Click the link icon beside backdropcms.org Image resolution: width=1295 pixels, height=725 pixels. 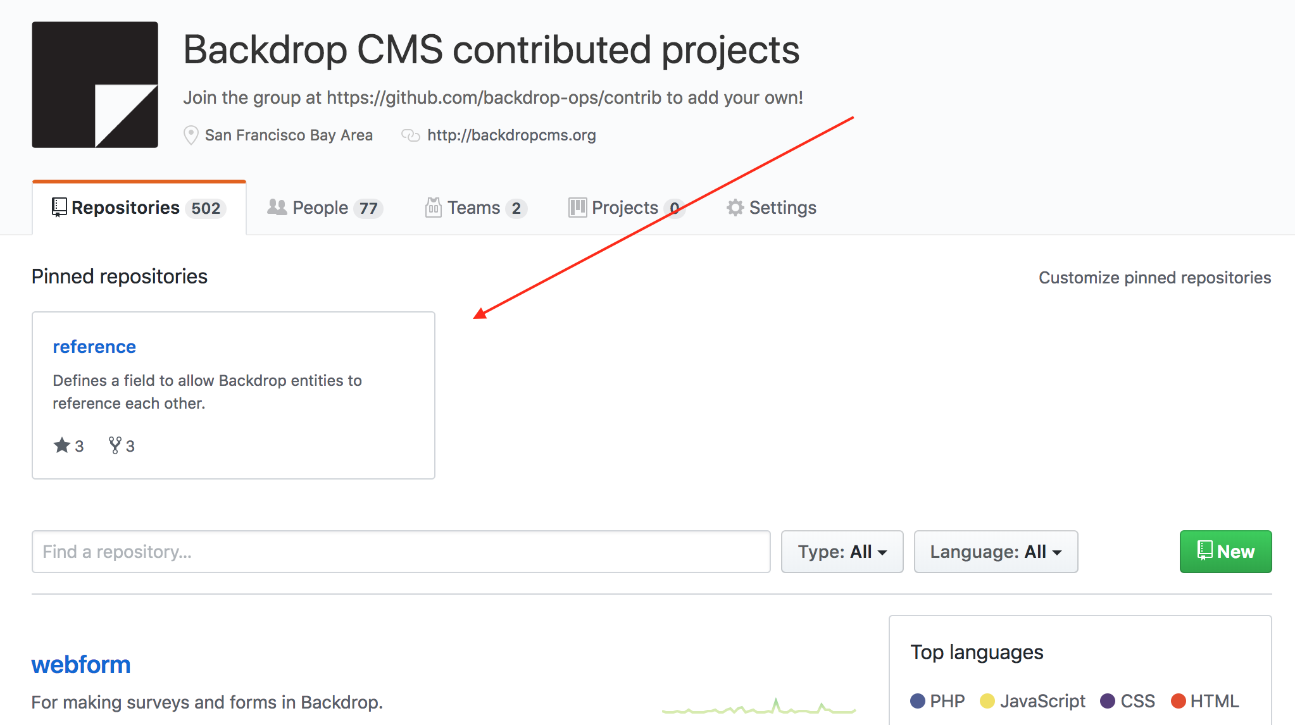[411, 135]
